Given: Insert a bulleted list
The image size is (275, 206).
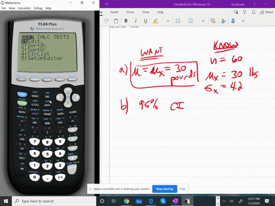Looking at the screenshot, I should 178,21.
